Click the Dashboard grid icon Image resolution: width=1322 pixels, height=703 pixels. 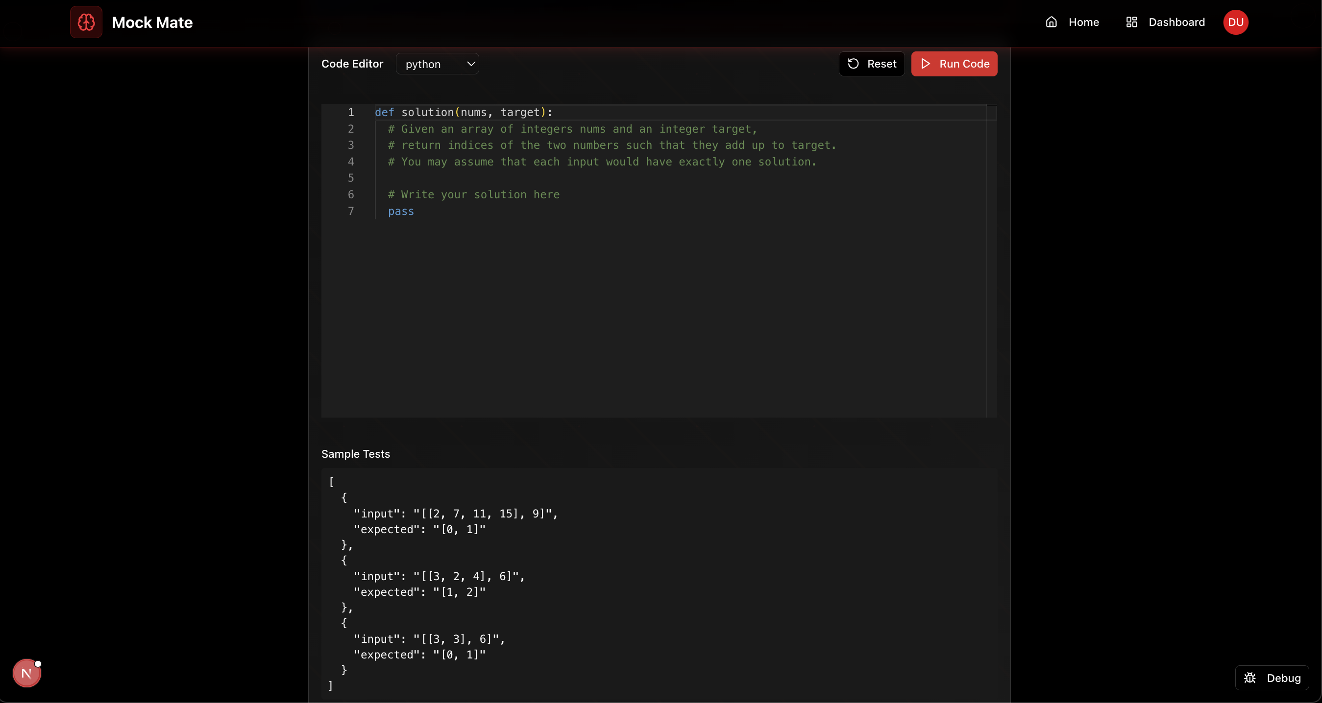(x=1131, y=22)
